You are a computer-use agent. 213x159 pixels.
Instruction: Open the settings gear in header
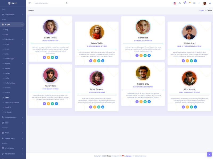tap(210, 3)
